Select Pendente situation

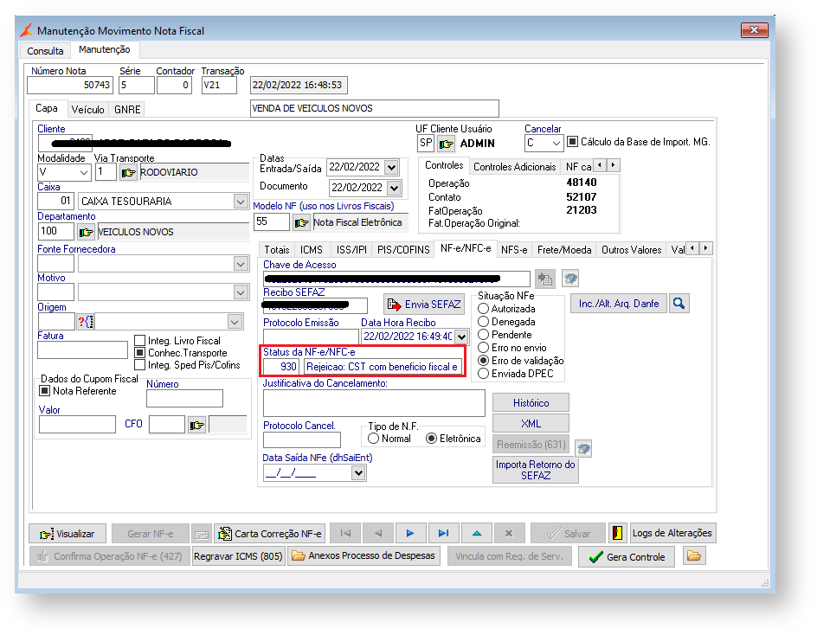coord(483,335)
